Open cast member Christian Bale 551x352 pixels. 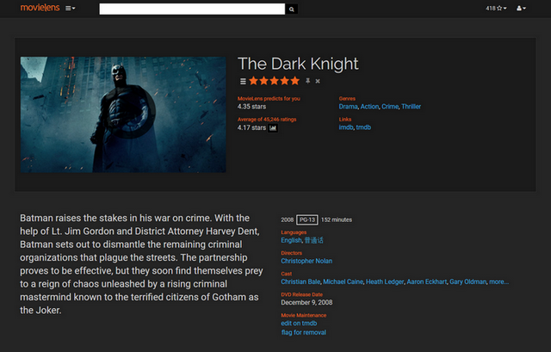coord(300,281)
